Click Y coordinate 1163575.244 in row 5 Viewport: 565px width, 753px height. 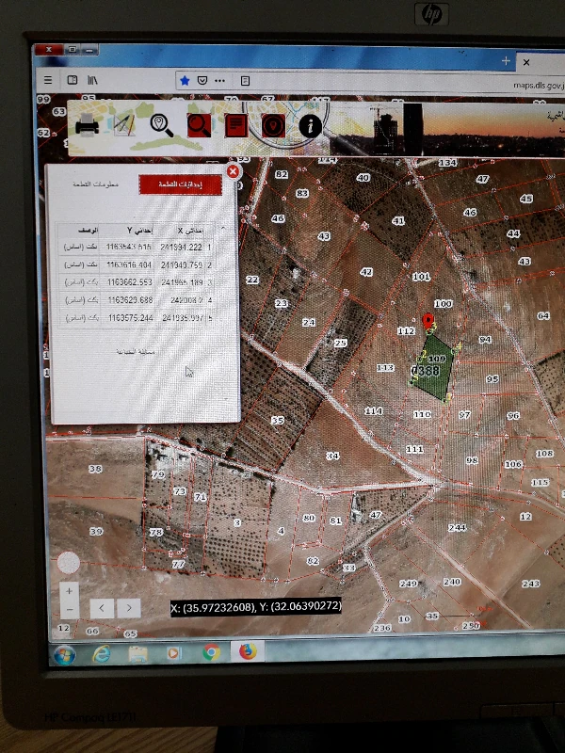click(x=130, y=318)
